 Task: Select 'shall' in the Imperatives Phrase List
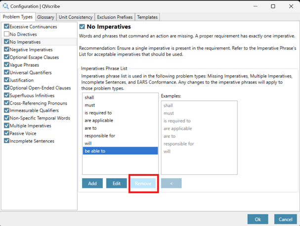[x=120, y=97]
